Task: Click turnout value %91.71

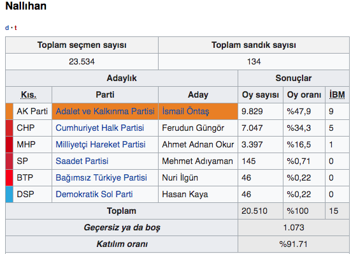Action: pyautogui.click(x=293, y=244)
